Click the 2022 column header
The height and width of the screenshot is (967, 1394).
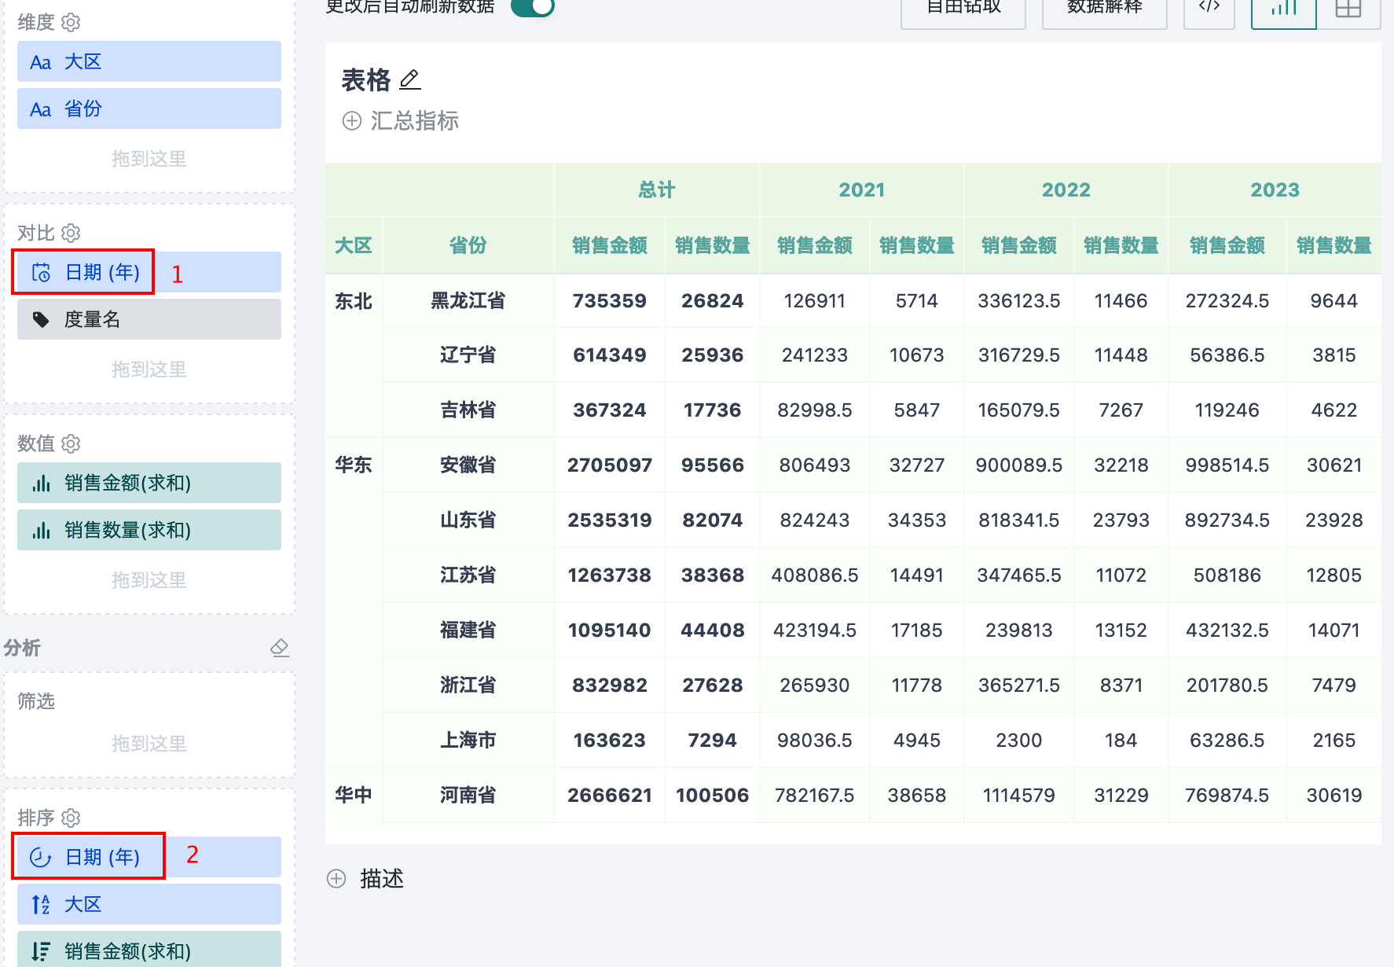[1066, 189]
